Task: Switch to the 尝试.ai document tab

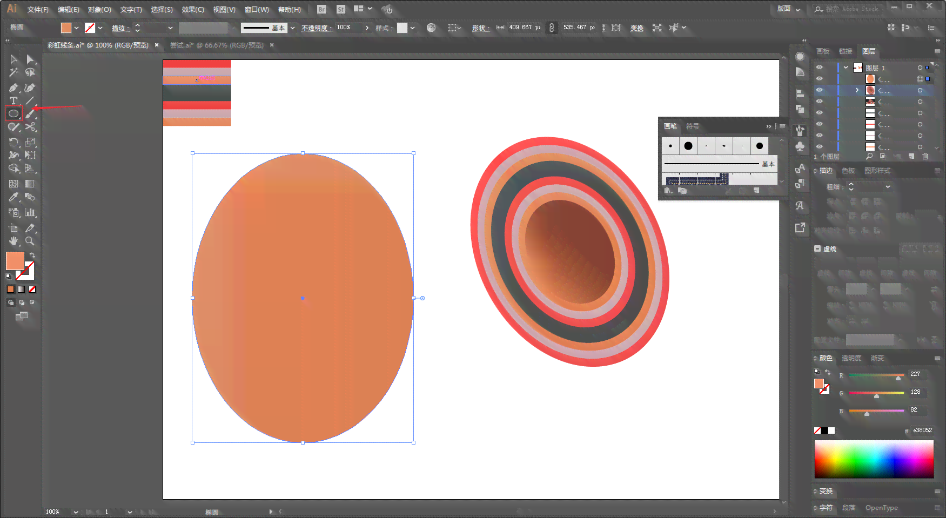Action: pos(217,45)
